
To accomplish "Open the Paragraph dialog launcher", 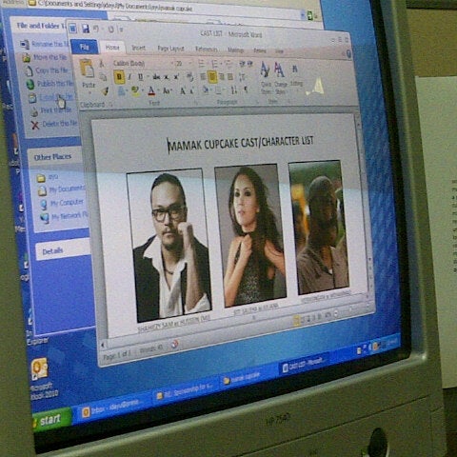I will [258, 102].
